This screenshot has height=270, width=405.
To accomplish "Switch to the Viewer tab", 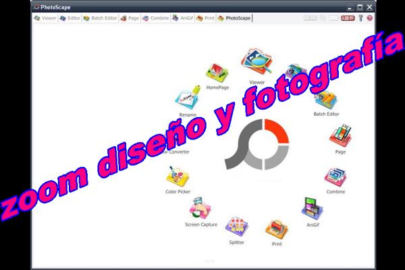I will pyautogui.click(x=45, y=18).
